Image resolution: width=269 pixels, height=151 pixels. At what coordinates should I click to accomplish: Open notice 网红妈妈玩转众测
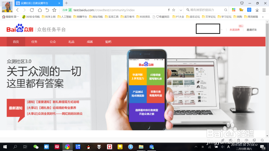coord(55,113)
